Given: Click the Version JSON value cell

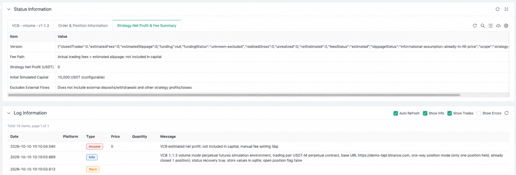Looking at the screenshot, I should 282,47.
